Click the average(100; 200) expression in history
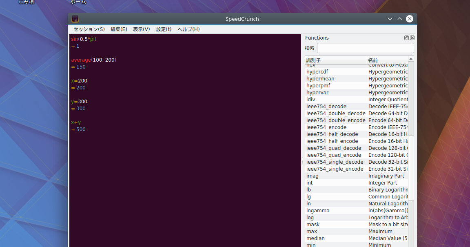Image resolution: width=470 pixels, height=247 pixels. [x=93, y=60]
